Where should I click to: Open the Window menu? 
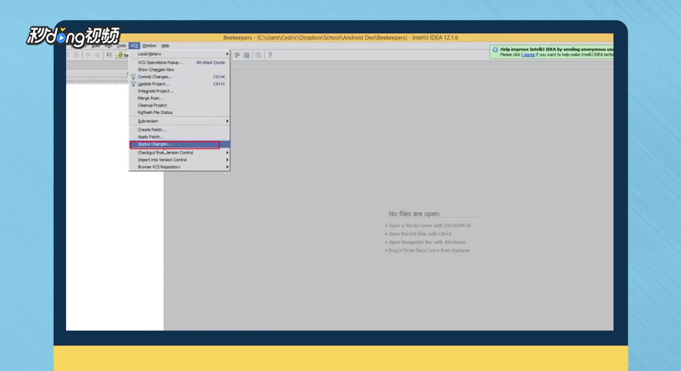149,46
